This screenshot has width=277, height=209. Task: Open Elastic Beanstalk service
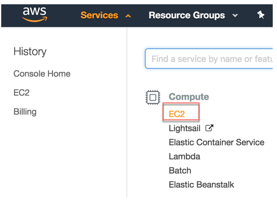point(201,185)
